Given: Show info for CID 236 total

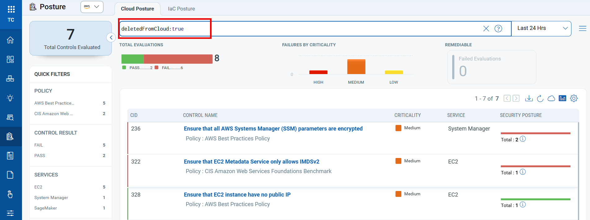Looking at the screenshot, I should pyautogui.click(x=523, y=139).
